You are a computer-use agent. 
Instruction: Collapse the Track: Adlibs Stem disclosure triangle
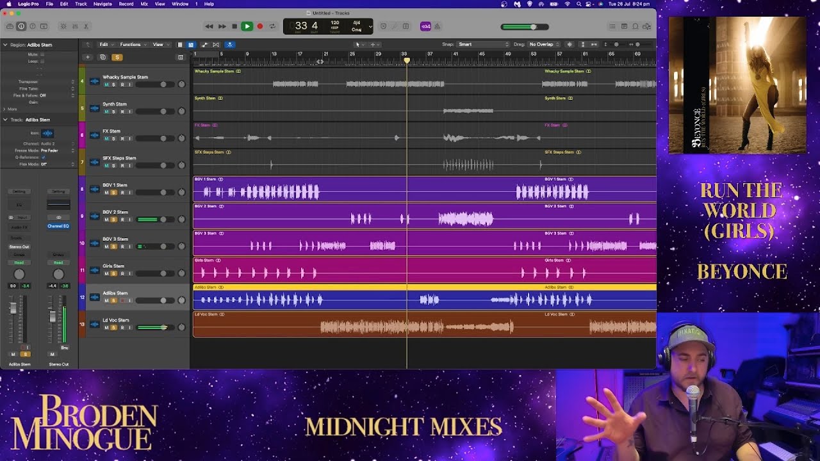tap(5, 120)
